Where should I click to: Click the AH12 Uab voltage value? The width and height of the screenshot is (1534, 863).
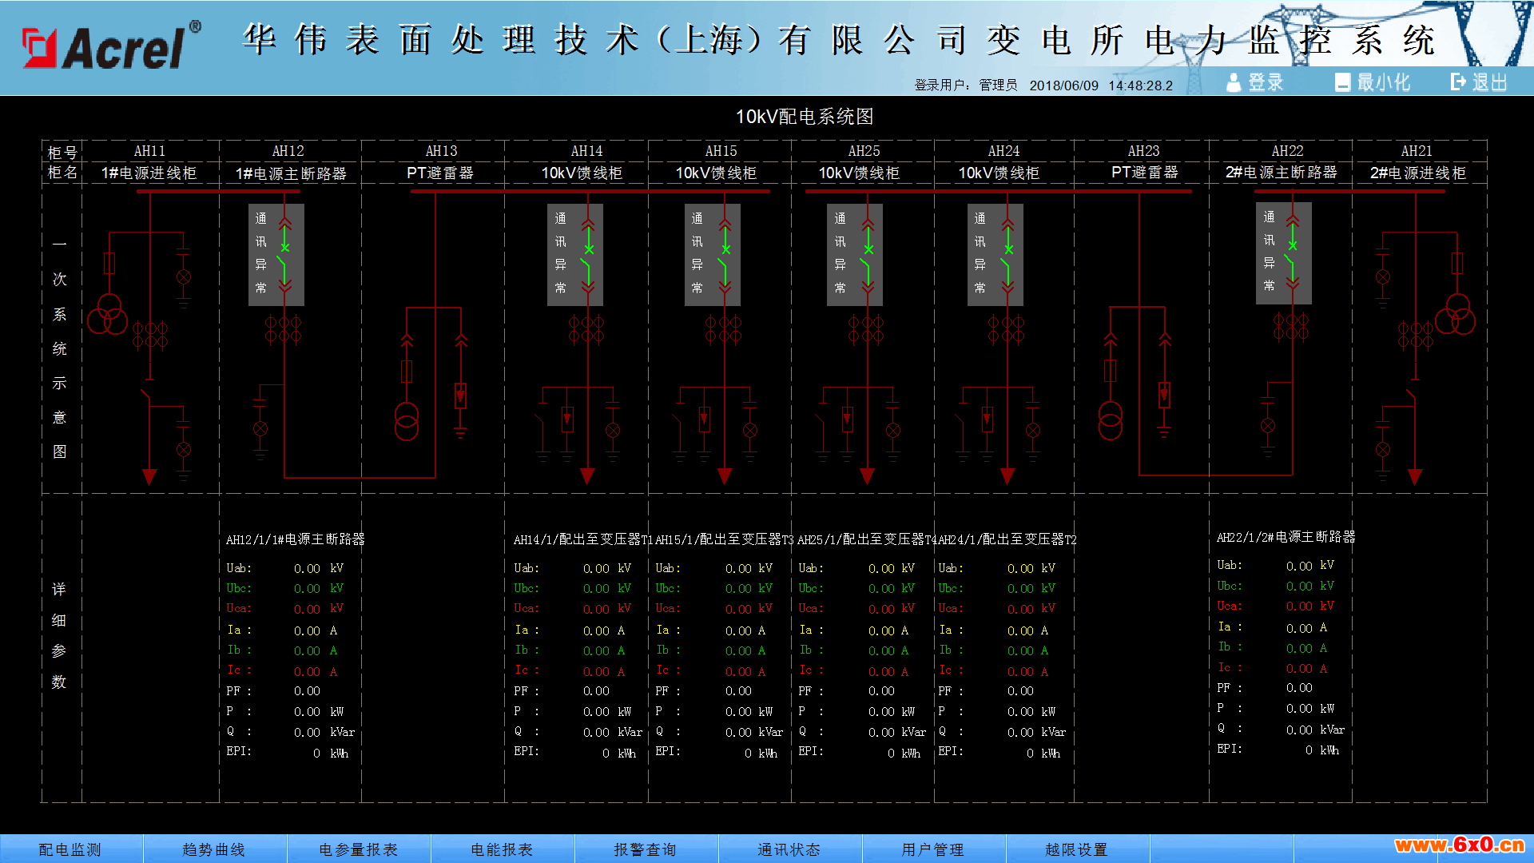pyautogui.click(x=307, y=569)
